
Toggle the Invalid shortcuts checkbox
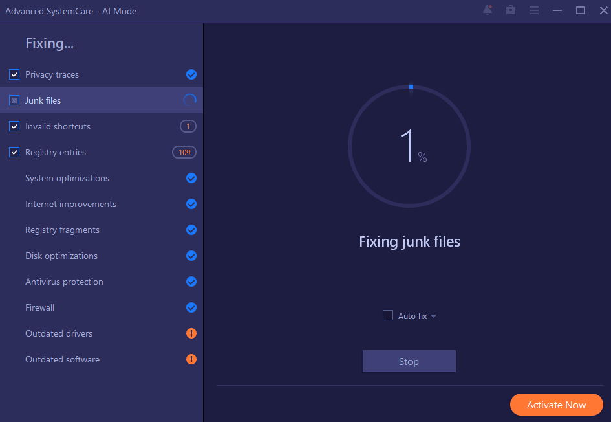pyautogui.click(x=14, y=126)
